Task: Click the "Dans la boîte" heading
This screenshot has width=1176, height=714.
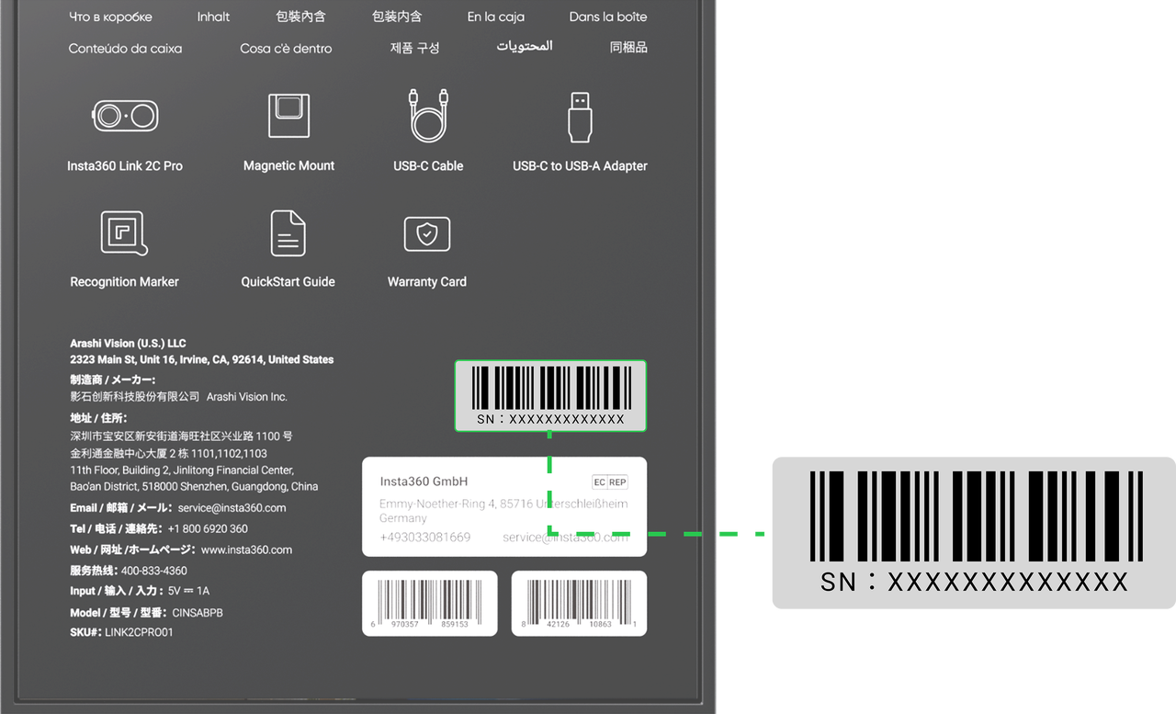Action: [x=607, y=17]
